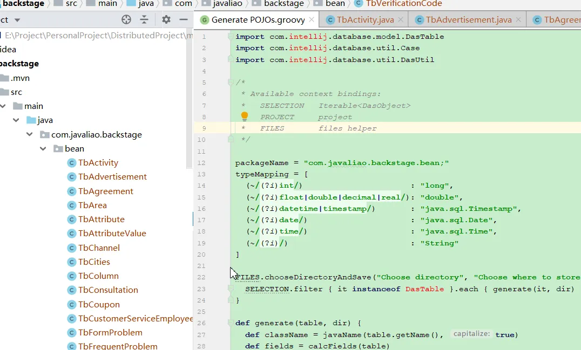
Task: Switch to TbAdvertisement.java tab
Action: pyautogui.click(x=468, y=19)
